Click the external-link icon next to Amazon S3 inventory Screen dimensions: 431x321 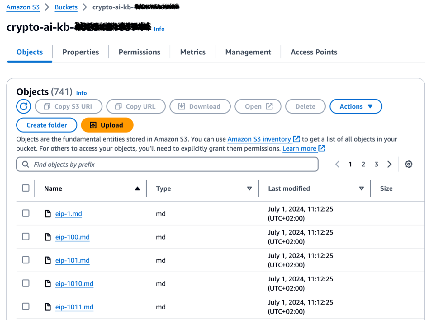pos(296,139)
